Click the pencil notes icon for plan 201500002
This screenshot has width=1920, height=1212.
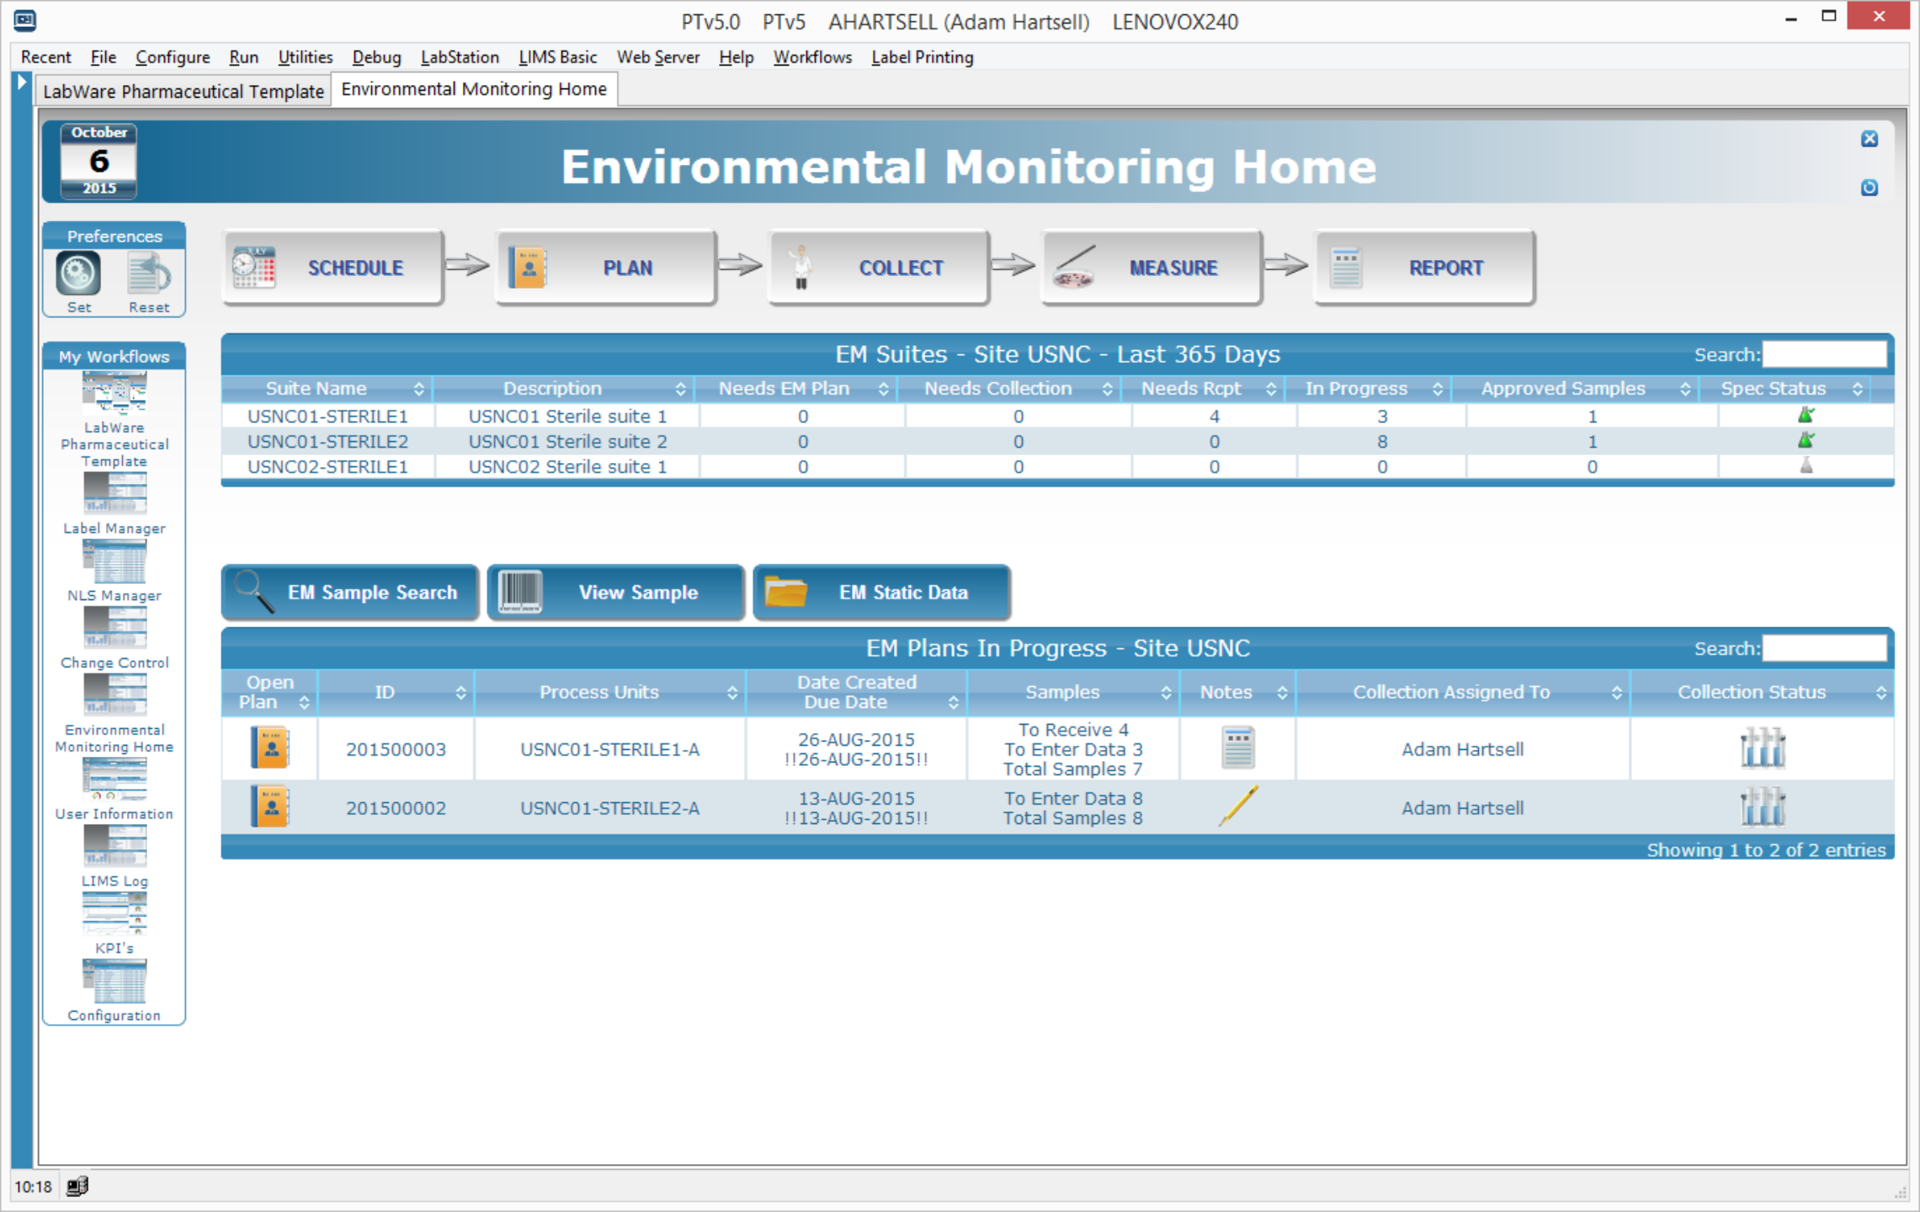click(1237, 806)
